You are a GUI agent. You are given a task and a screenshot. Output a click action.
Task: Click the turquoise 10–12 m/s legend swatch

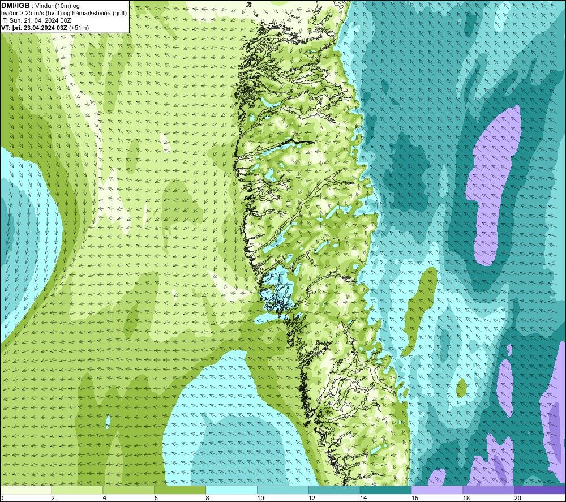(x=283, y=490)
